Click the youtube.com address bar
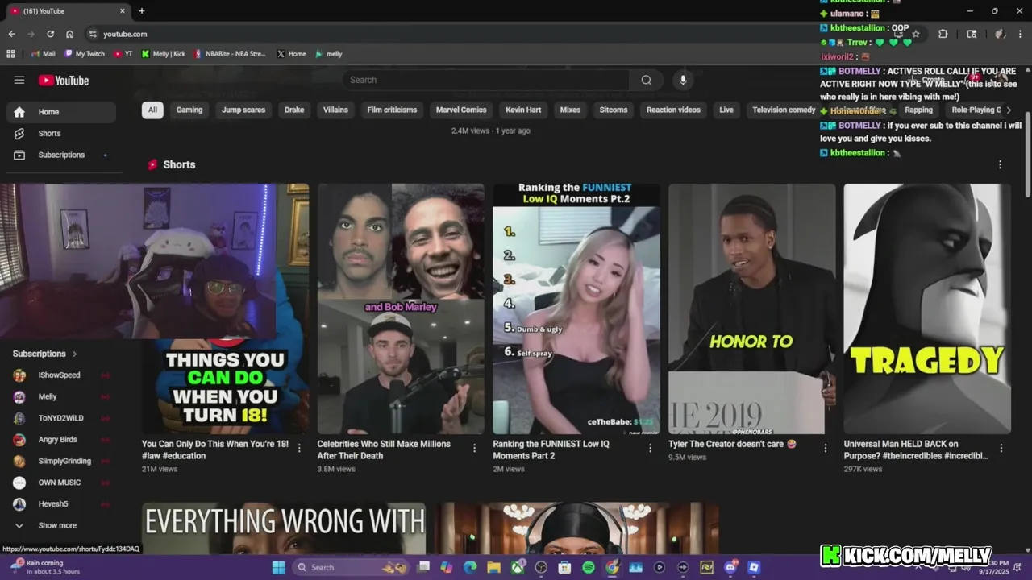Screen dimensions: 1032x580 pos(484,34)
